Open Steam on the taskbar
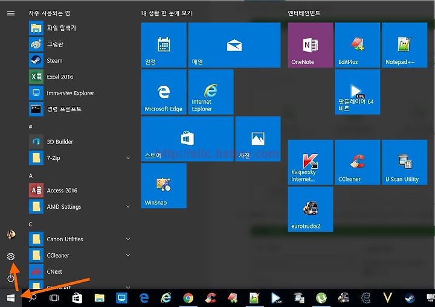The image size is (435, 307). pyautogui.click(x=410, y=298)
